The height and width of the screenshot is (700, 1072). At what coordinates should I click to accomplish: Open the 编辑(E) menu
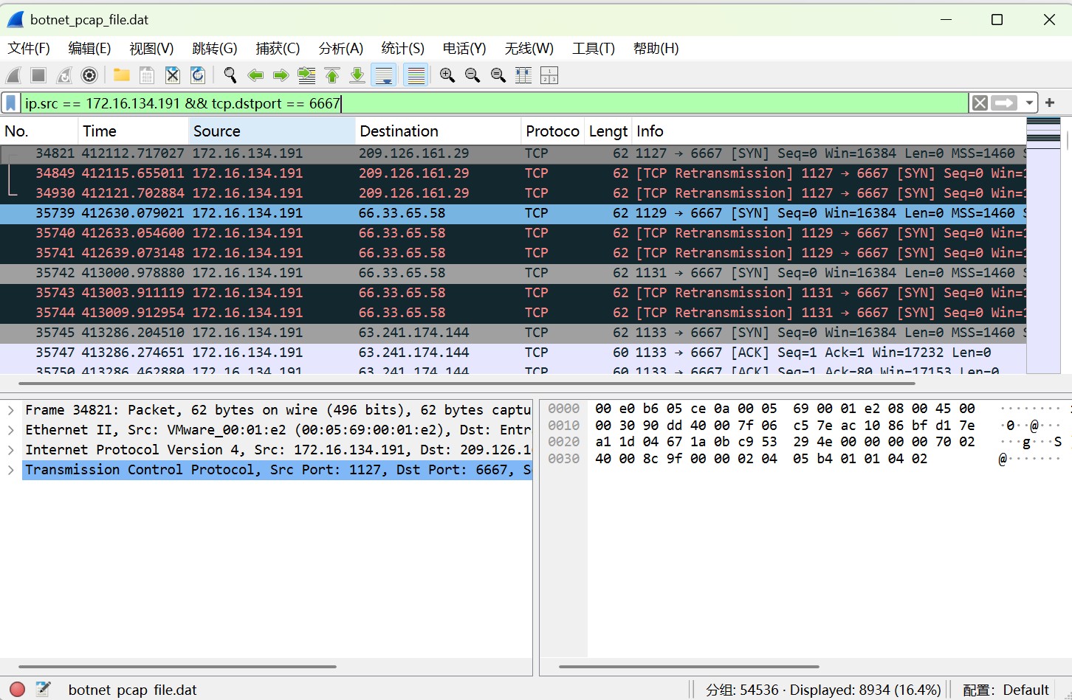tap(89, 49)
